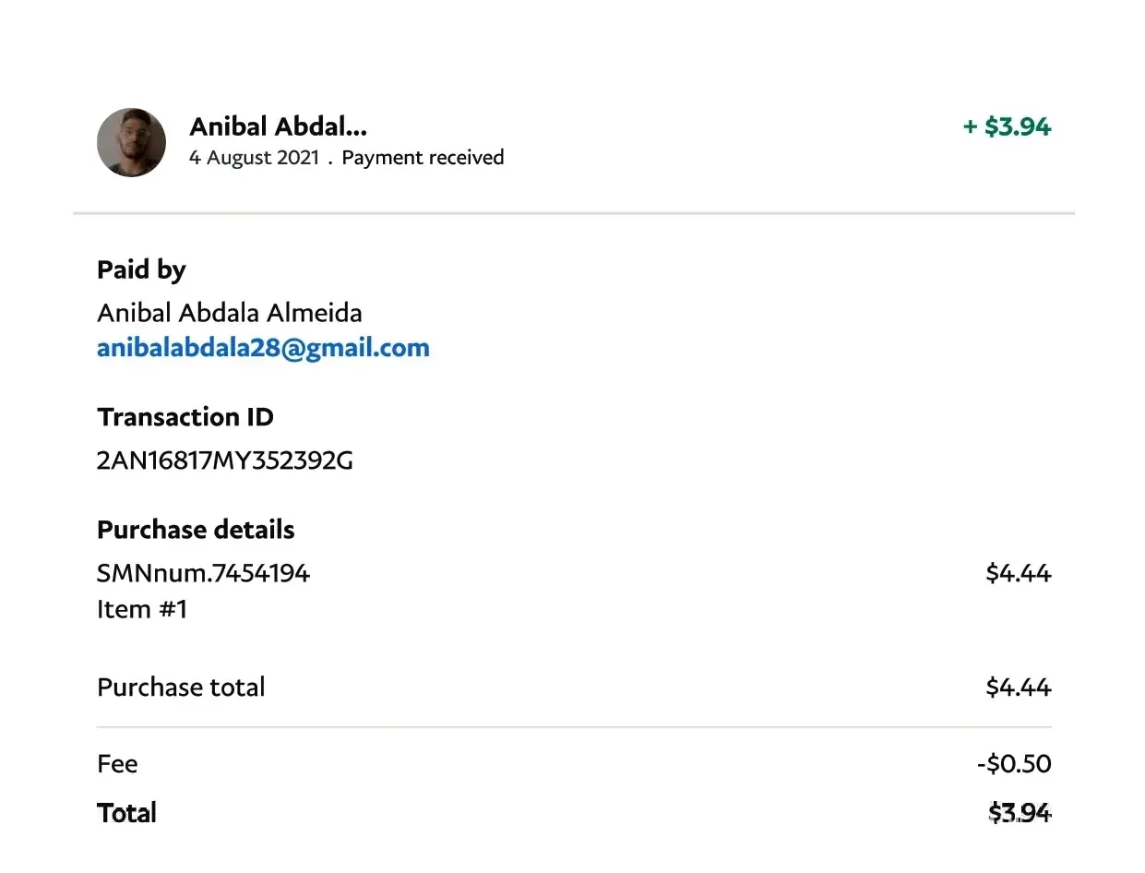Click the "4 August 2021" date text

pos(254,158)
